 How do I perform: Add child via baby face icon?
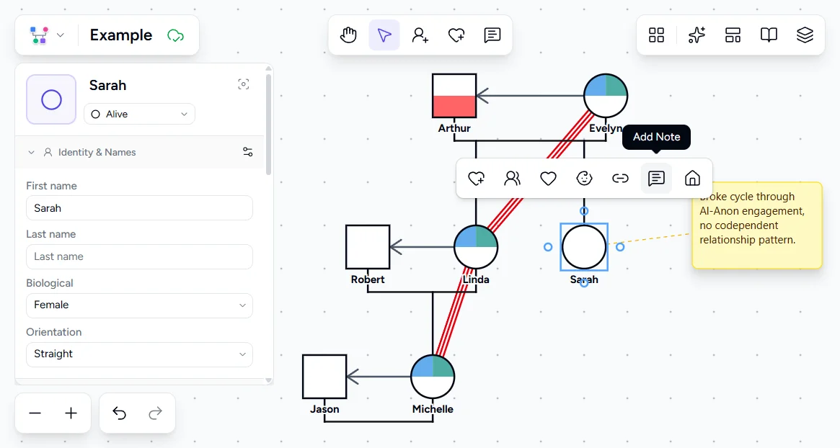coord(584,178)
